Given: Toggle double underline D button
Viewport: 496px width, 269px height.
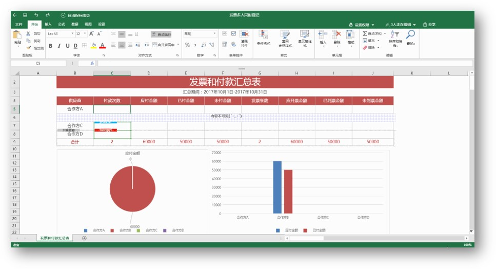Looking at the screenshot, I should tap(75, 46).
